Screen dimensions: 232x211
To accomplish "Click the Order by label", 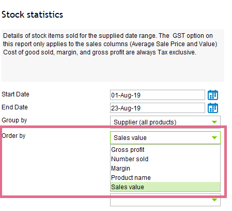I will 13,136.
